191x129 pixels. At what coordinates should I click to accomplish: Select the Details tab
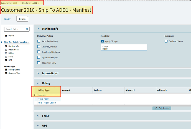pos(22,19)
